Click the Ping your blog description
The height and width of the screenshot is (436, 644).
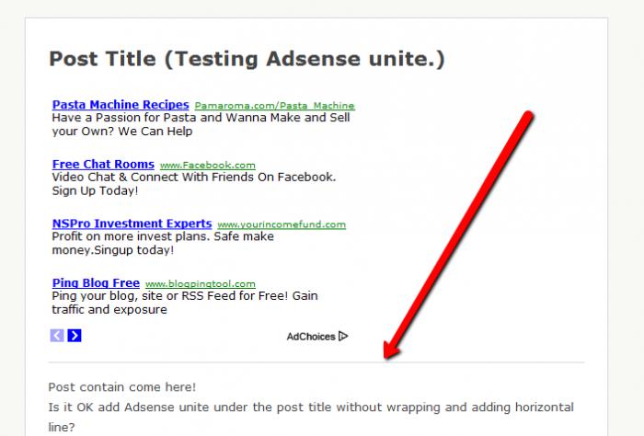click(185, 303)
